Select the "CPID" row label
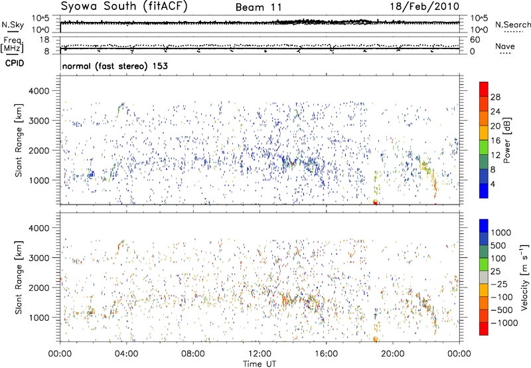531x368 pixels. 15,63
